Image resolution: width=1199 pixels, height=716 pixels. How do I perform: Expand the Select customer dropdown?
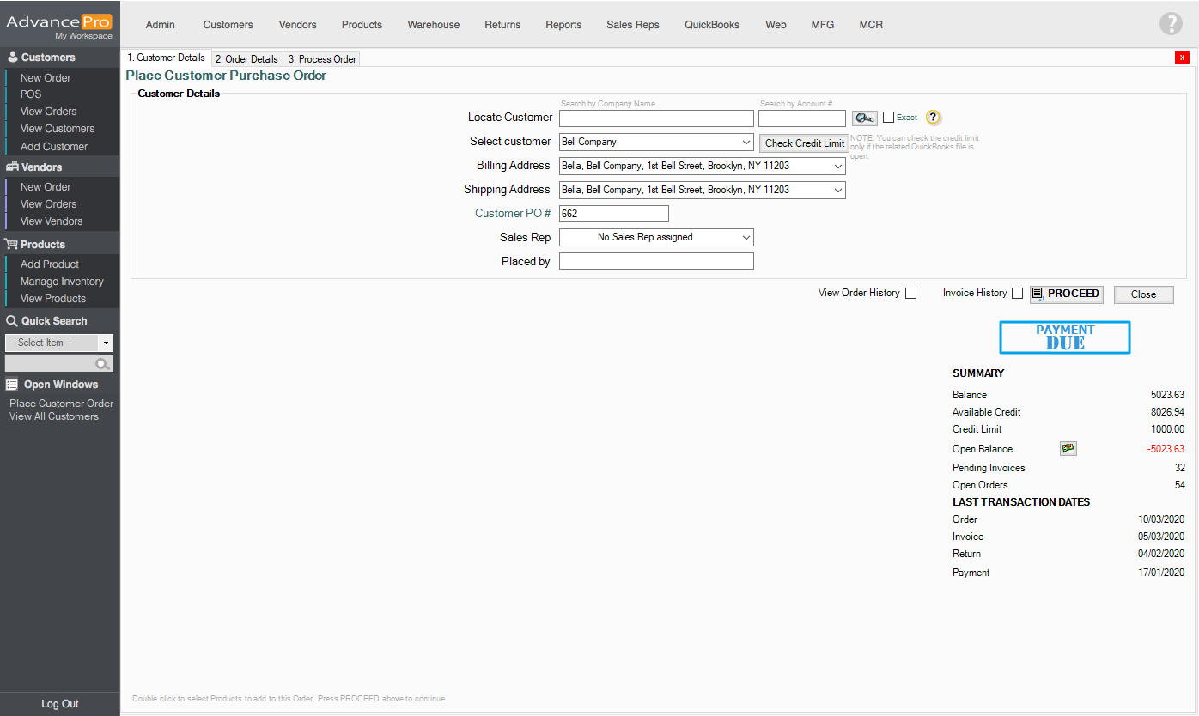pos(745,143)
